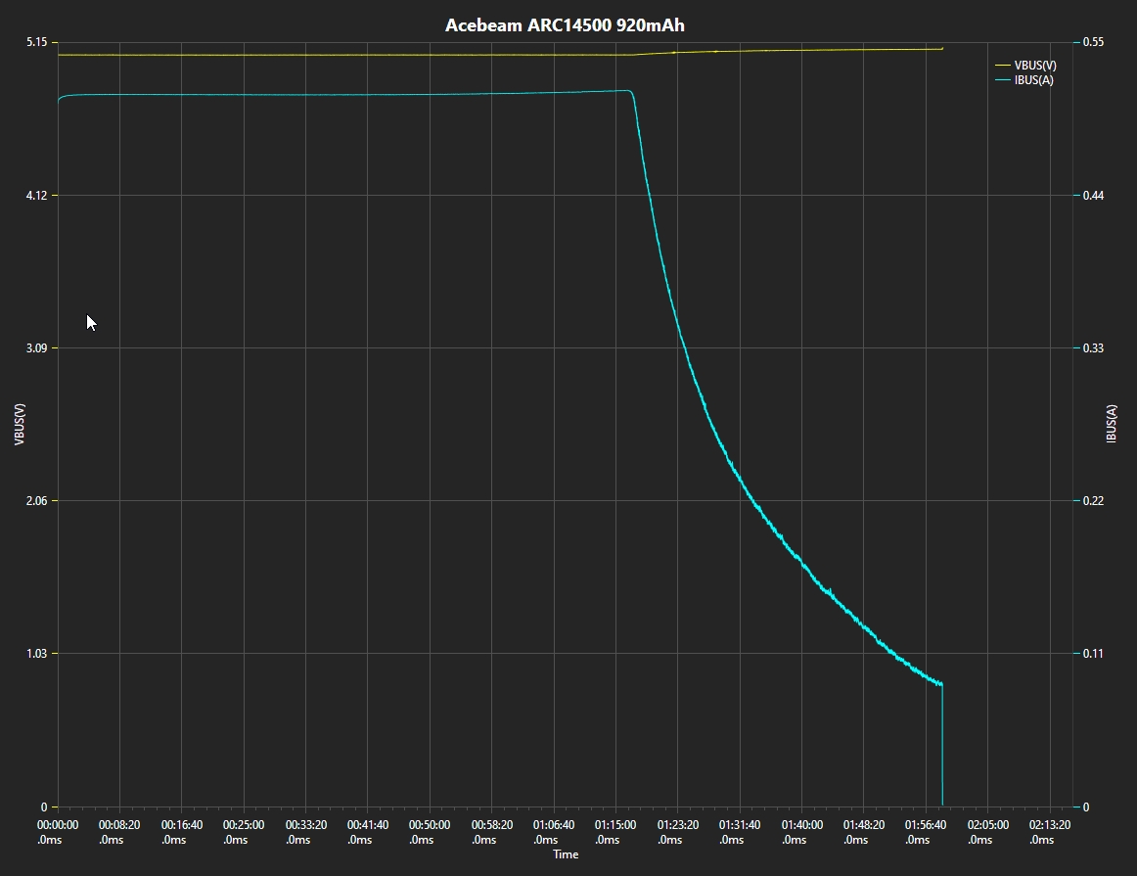Click the 4.12 voltage axis value
Image resolution: width=1137 pixels, height=876 pixels.
tap(36, 195)
